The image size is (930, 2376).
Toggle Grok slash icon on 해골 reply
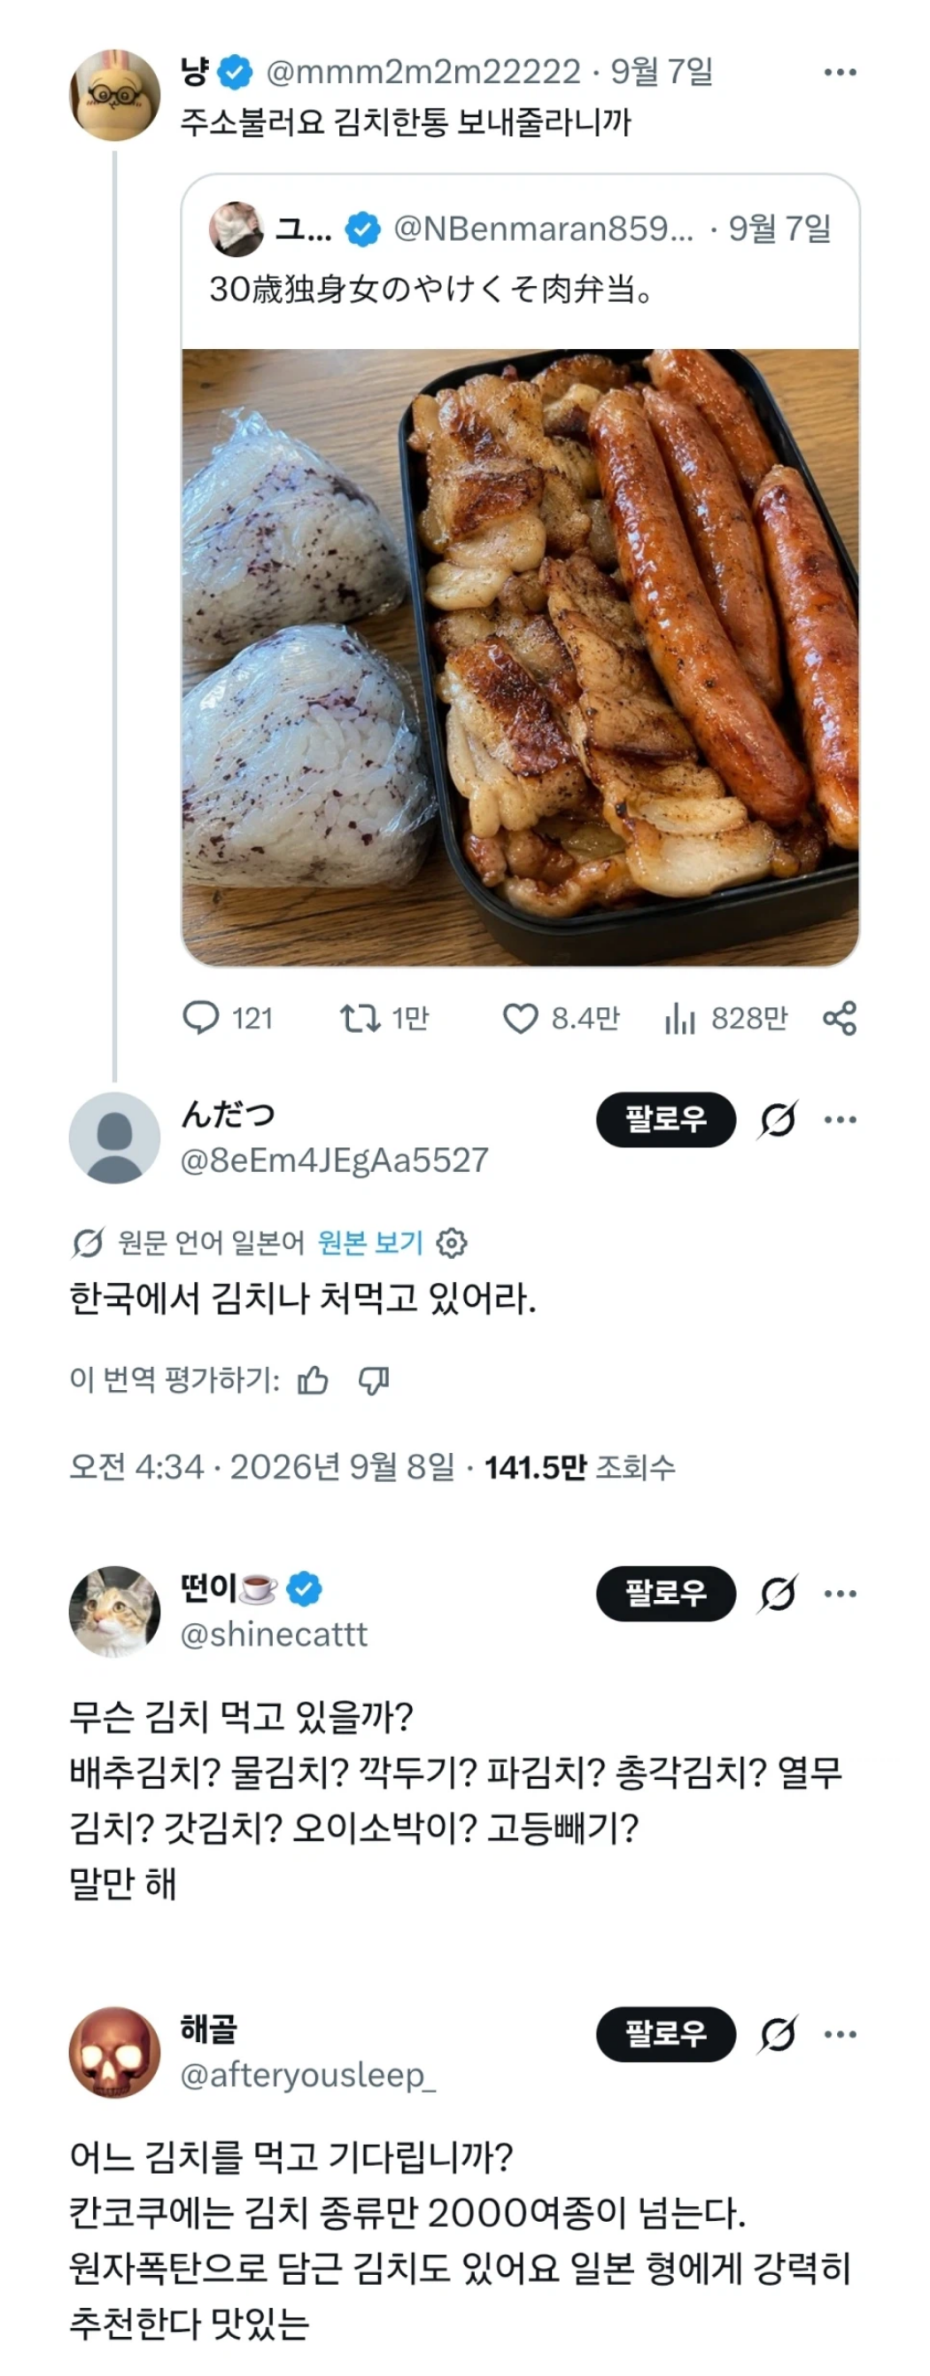click(777, 2035)
